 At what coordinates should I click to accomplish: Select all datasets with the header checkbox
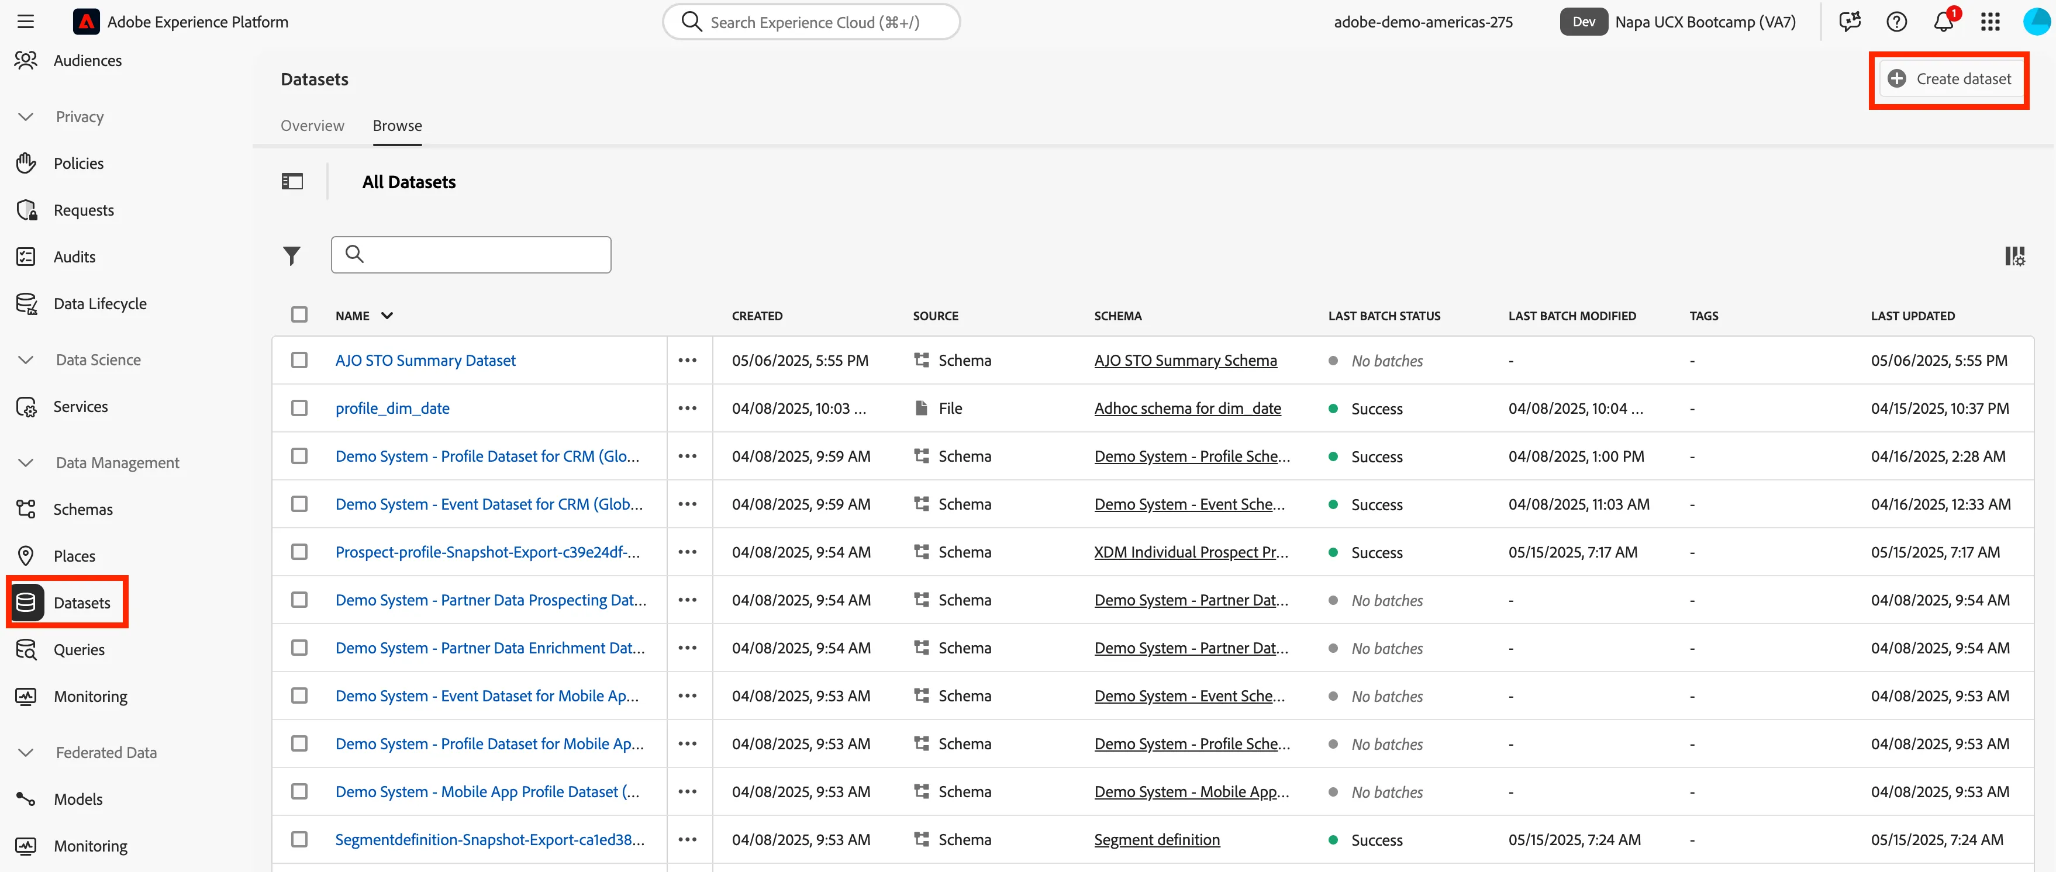[299, 314]
